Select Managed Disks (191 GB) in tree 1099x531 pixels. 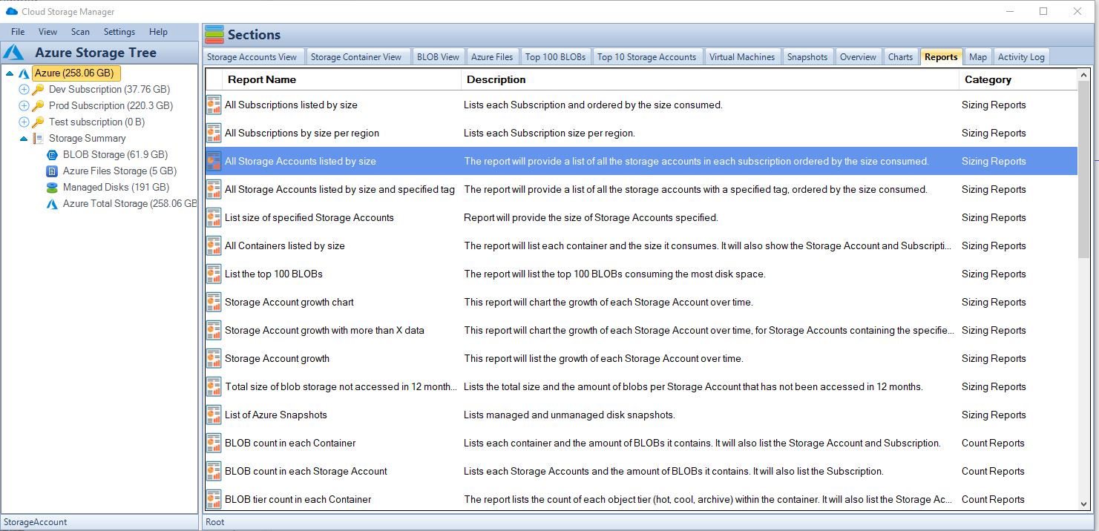tap(117, 188)
